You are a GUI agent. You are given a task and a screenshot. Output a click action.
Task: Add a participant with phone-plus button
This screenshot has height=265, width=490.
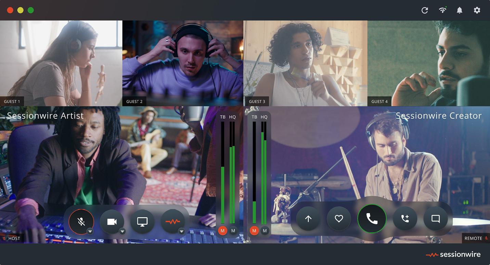[405, 219]
